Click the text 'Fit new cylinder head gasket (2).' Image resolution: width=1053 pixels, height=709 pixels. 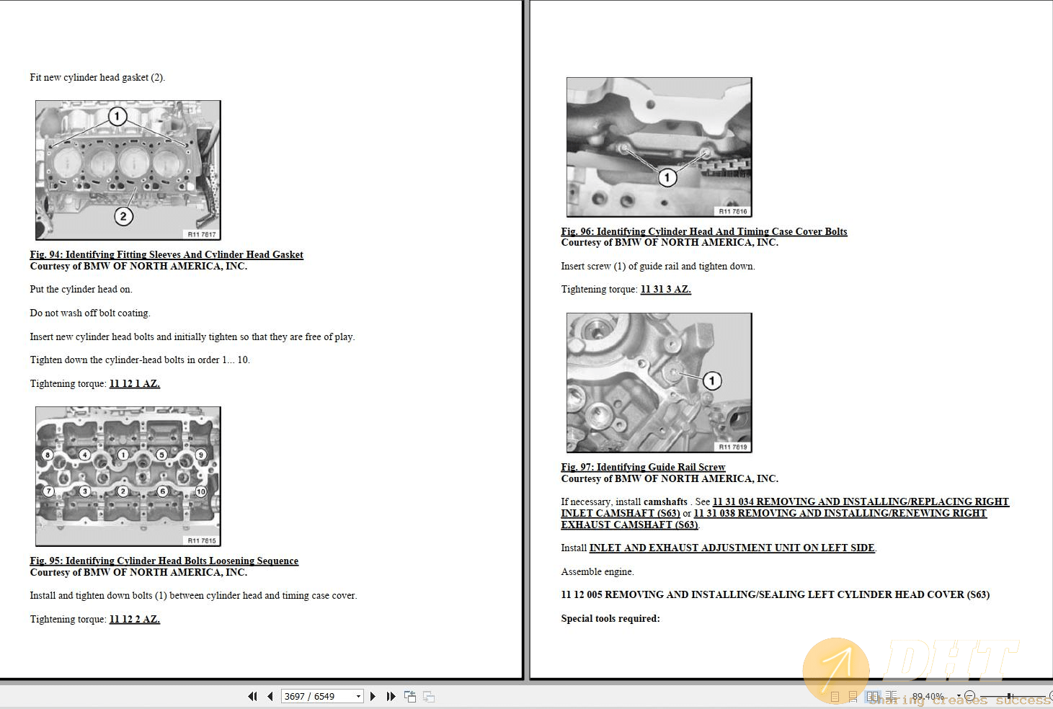point(97,77)
